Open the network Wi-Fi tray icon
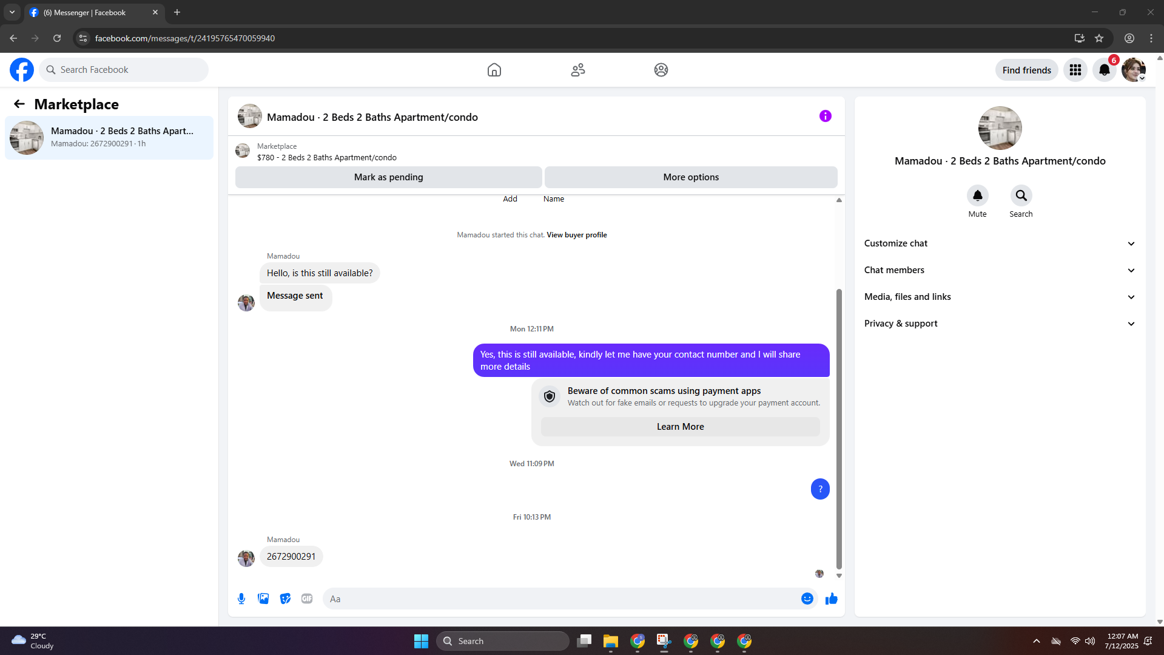The width and height of the screenshot is (1164, 655). [1075, 641]
